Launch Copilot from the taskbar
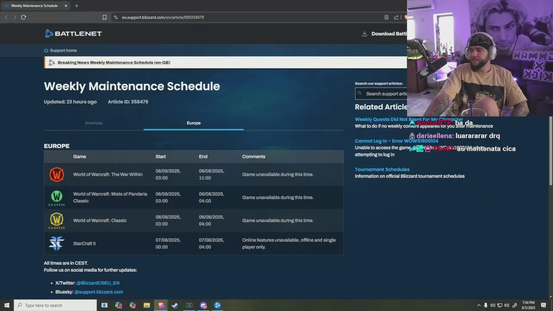Viewport: 553px width, 311px height. (x=133, y=305)
